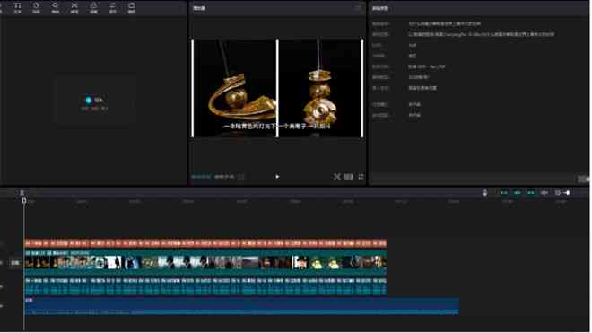Select the red subtitle track clips
This screenshot has height=333, width=592.
(x=205, y=243)
